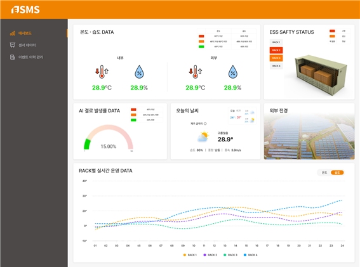Click the sensor data monitor icon in the sidebar

[x=13, y=45]
